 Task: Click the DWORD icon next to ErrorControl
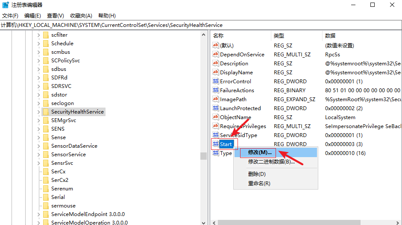(x=215, y=81)
